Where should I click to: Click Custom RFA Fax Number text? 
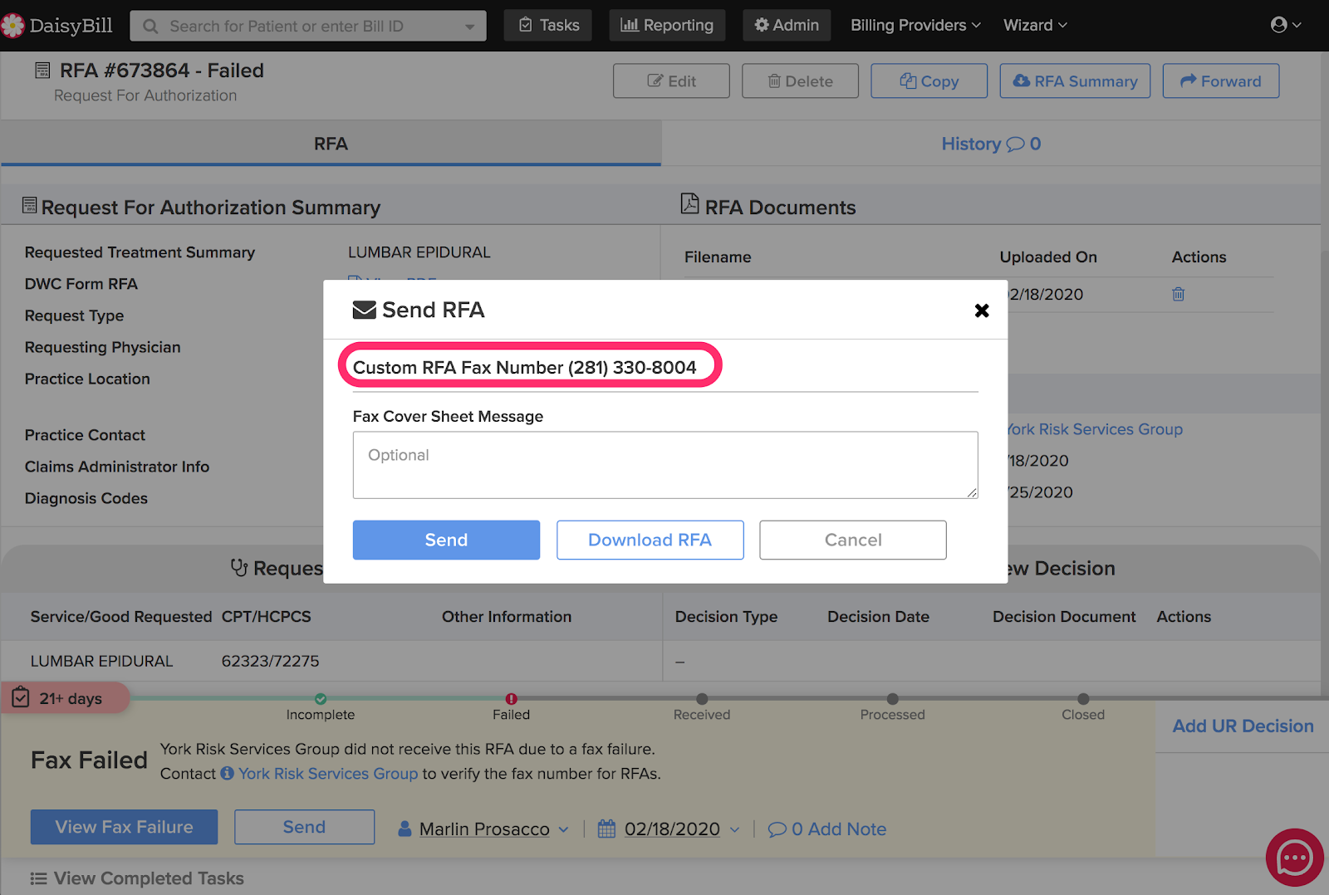coord(525,368)
